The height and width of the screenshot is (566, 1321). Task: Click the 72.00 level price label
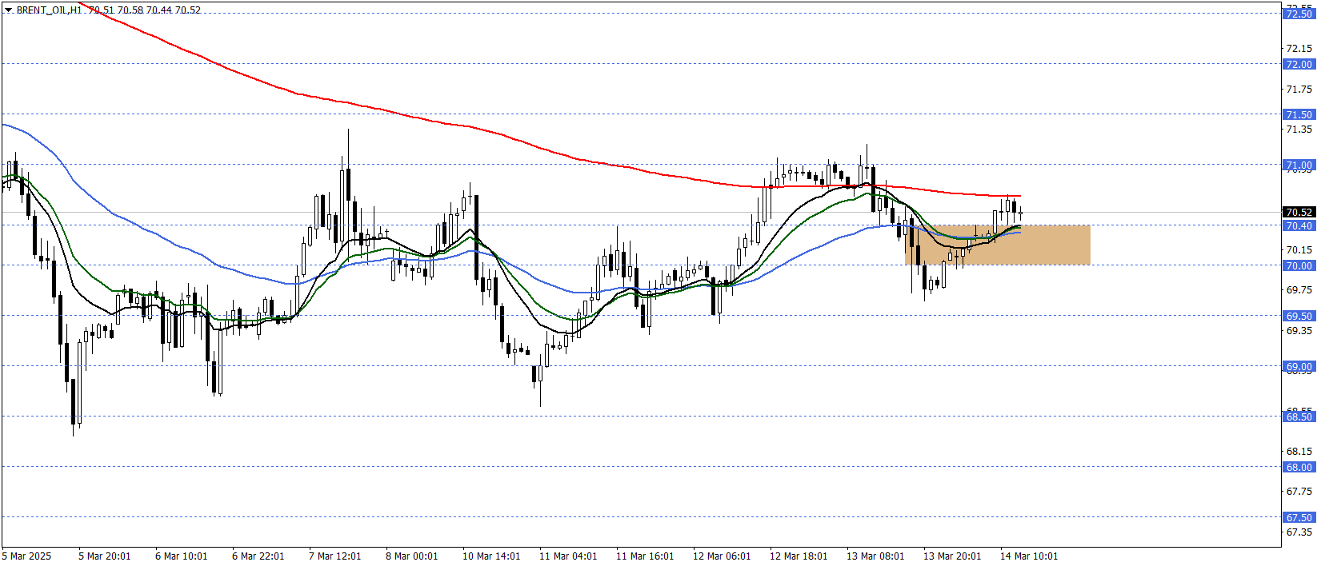(x=1299, y=64)
